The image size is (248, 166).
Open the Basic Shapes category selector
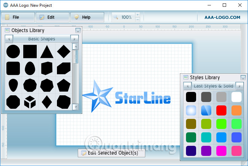pyautogui.click(x=42, y=39)
